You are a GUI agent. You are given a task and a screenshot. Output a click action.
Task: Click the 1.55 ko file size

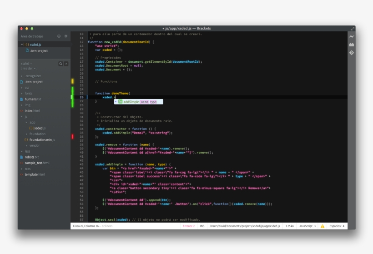pos(289,226)
